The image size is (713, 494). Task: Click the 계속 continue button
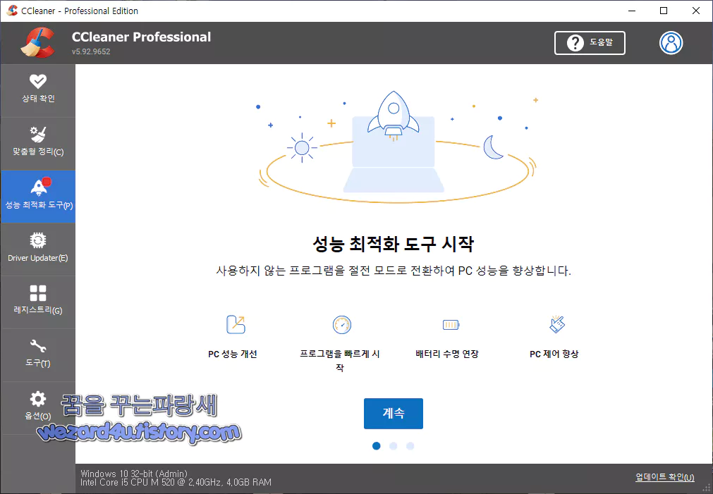click(x=394, y=413)
